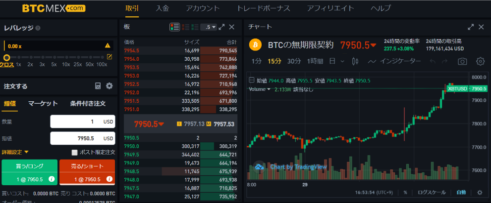Expand the chart panel fullscreen
This screenshot has height=203, width=491.
coord(471,27)
